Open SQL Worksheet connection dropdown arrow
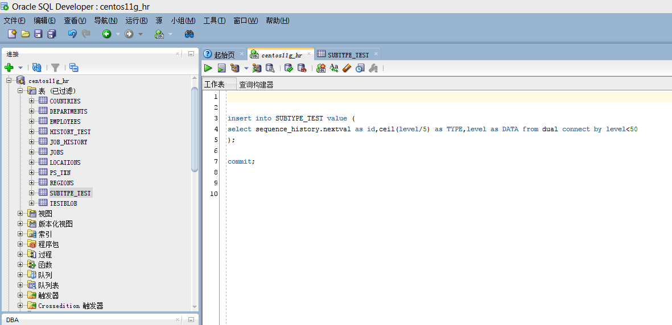The height and width of the screenshot is (325, 672). click(x=170, y=34)
